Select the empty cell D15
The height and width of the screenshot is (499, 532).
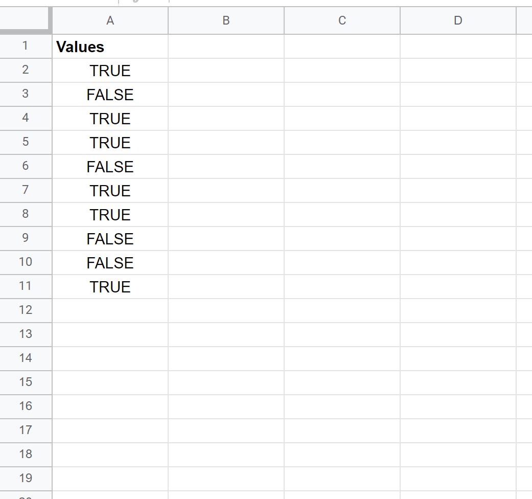click(x=457, y=382)
